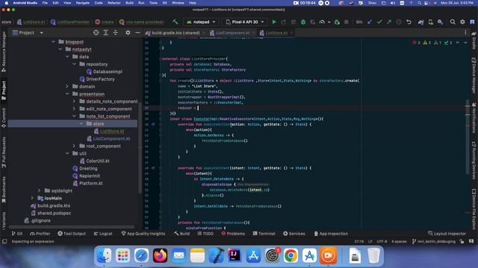Open IntelliJ IDEA from the dock

pyautogui.click(x=235, y=255)
